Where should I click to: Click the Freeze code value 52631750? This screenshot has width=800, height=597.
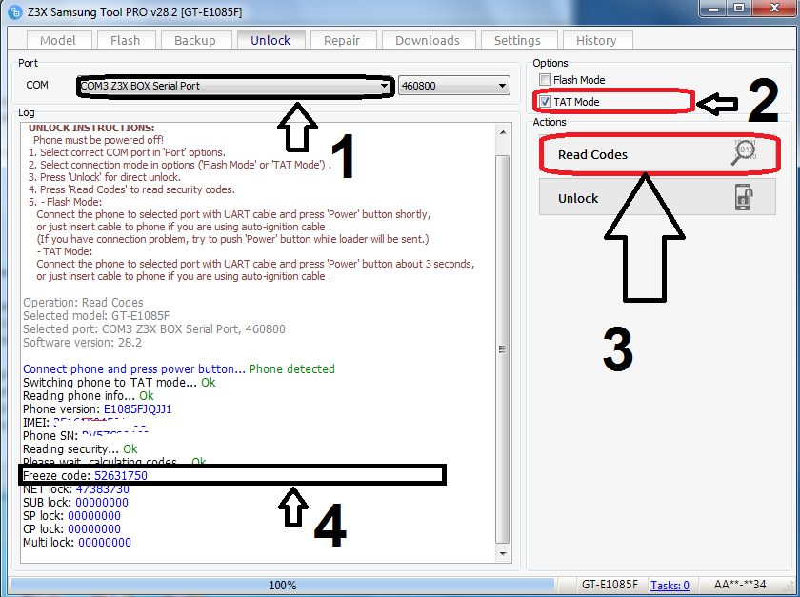pyautogui.click(x=121, y=475)
